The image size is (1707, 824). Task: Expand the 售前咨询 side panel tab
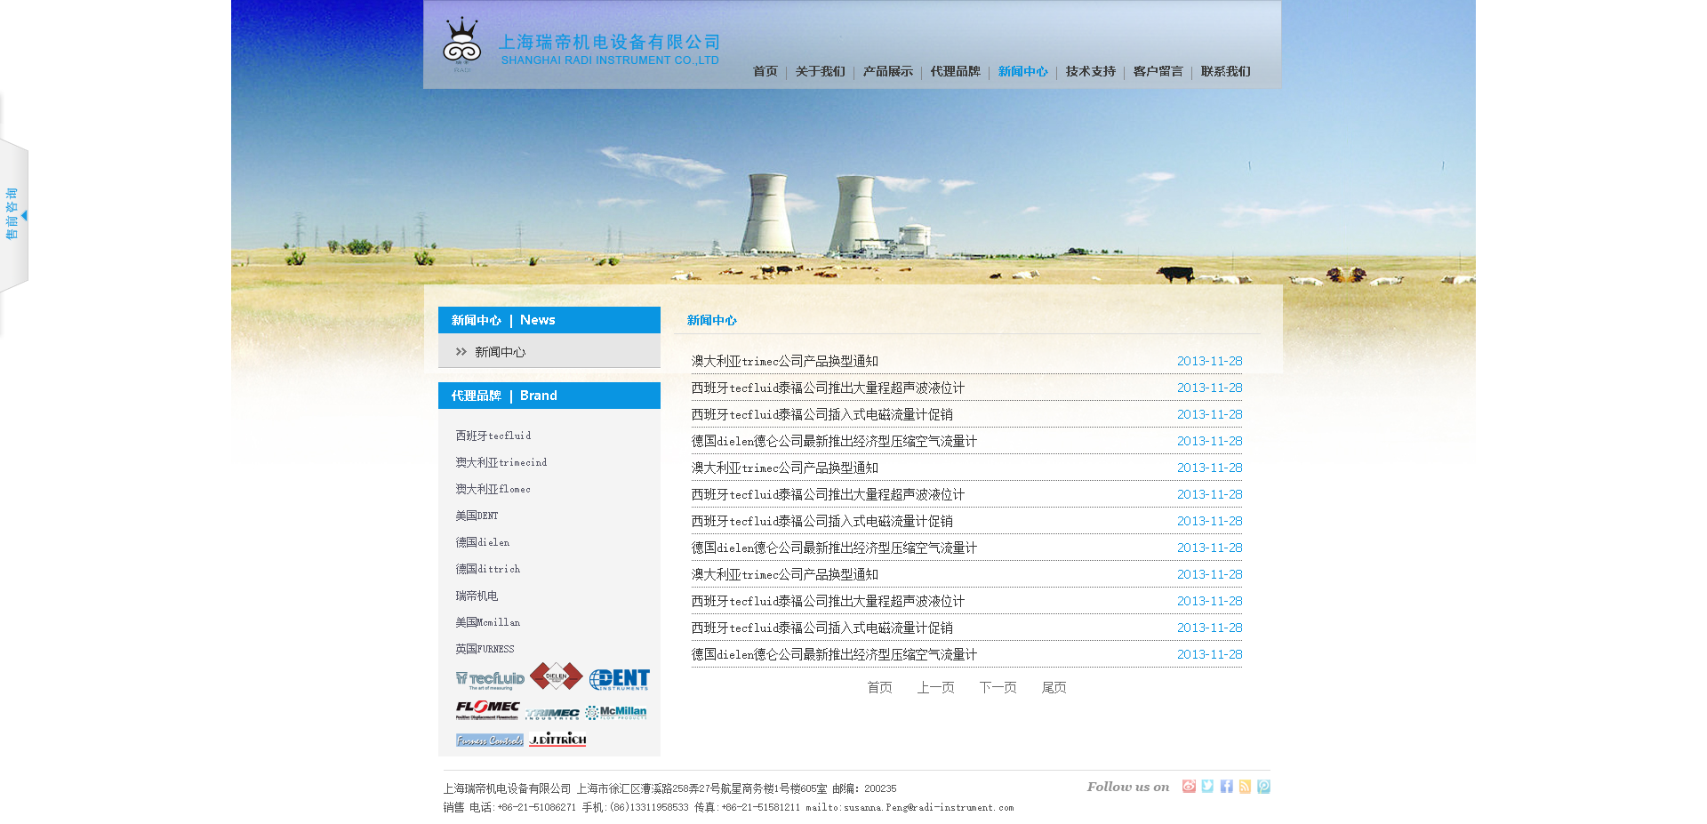click(14, 214)
